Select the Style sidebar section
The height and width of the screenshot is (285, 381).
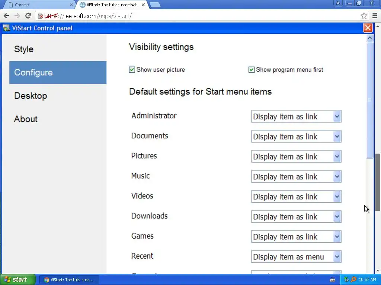[58, 49]
